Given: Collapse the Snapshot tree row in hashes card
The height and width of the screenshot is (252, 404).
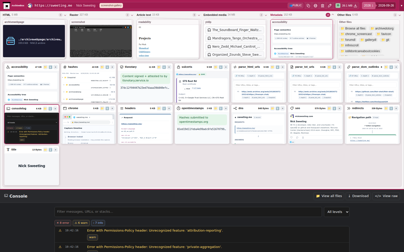Looking at the screenshot, I should pyautogui.click(x=63, y=78).
